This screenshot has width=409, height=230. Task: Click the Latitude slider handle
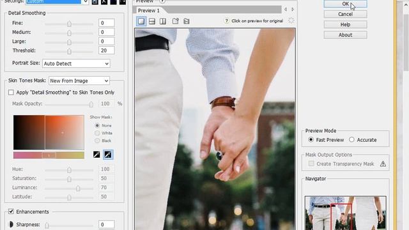(x=69, y=197)
